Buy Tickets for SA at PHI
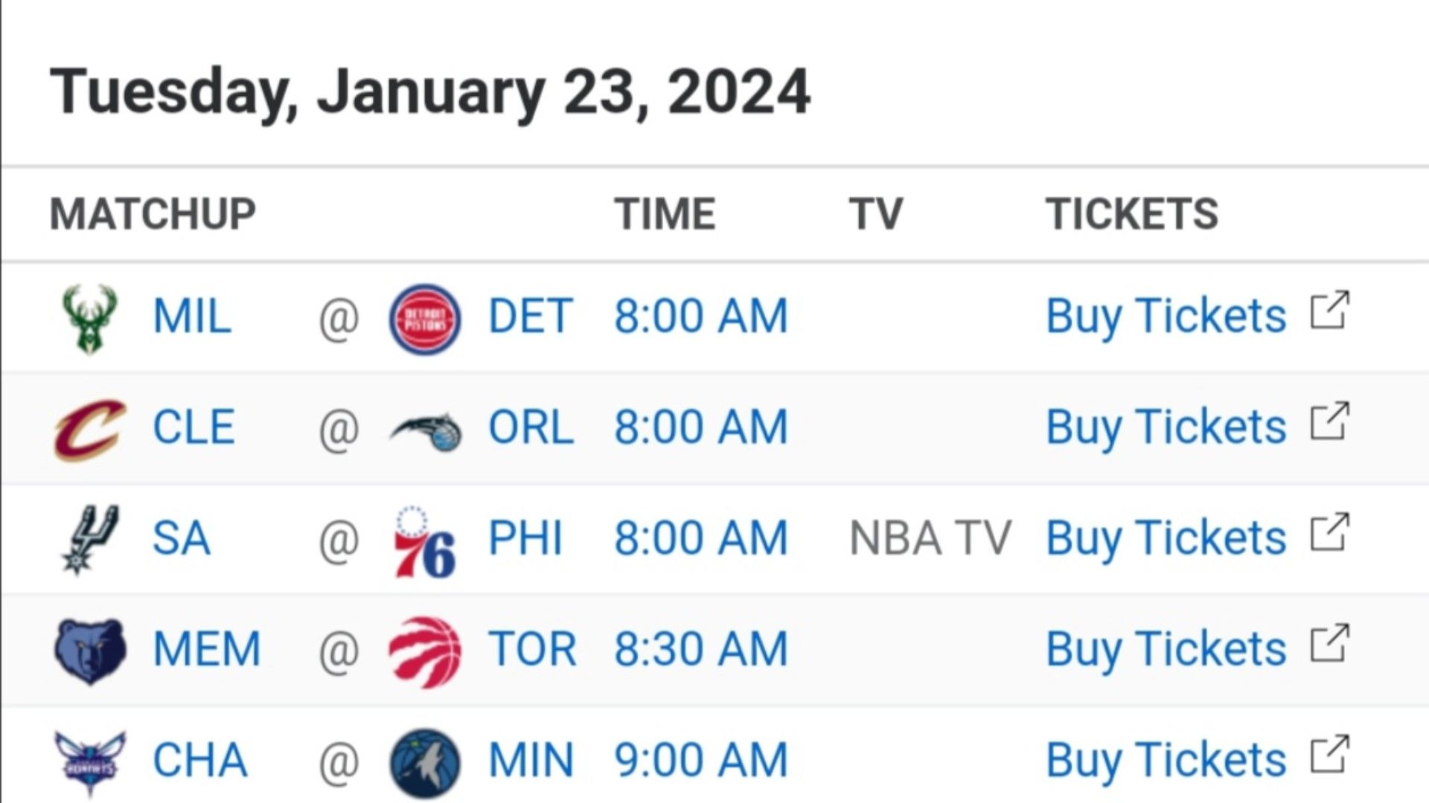The height and width of the screenshot is (803, 1429). 1166,539
